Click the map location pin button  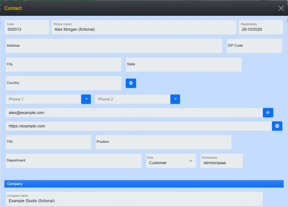click(x=131, y=83)
